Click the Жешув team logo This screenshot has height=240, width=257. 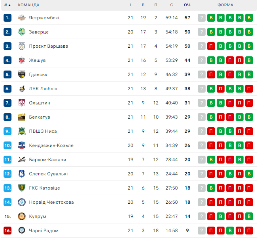(22, 60)
